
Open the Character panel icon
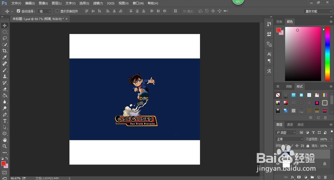point(269,54)
